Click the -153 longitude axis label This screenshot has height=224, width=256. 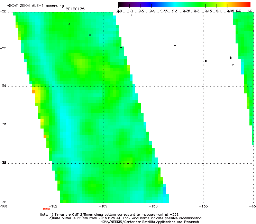coord(203,206)
